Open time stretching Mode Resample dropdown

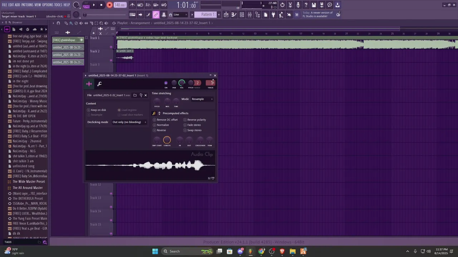(202, 99)
